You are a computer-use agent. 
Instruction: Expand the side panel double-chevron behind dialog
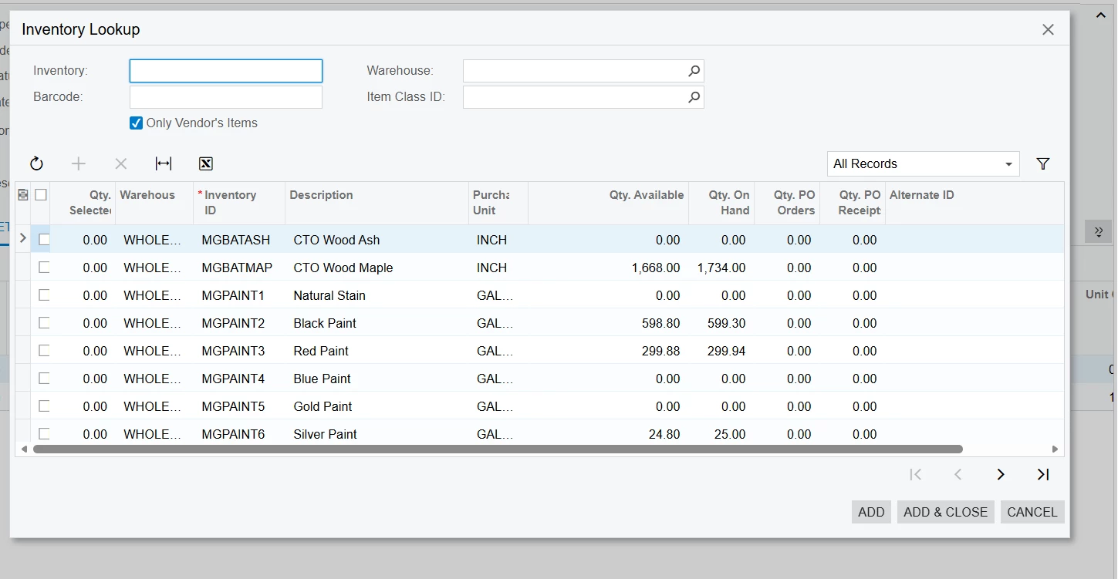1098,231
